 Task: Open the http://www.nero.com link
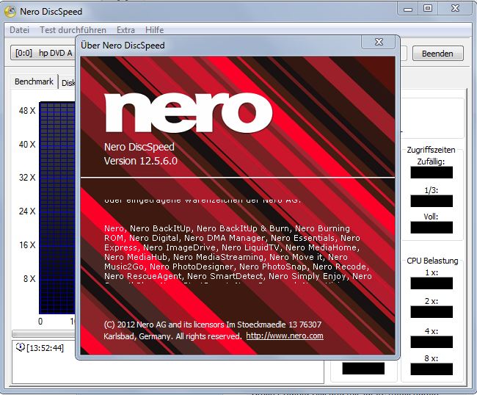coord(285,336)
